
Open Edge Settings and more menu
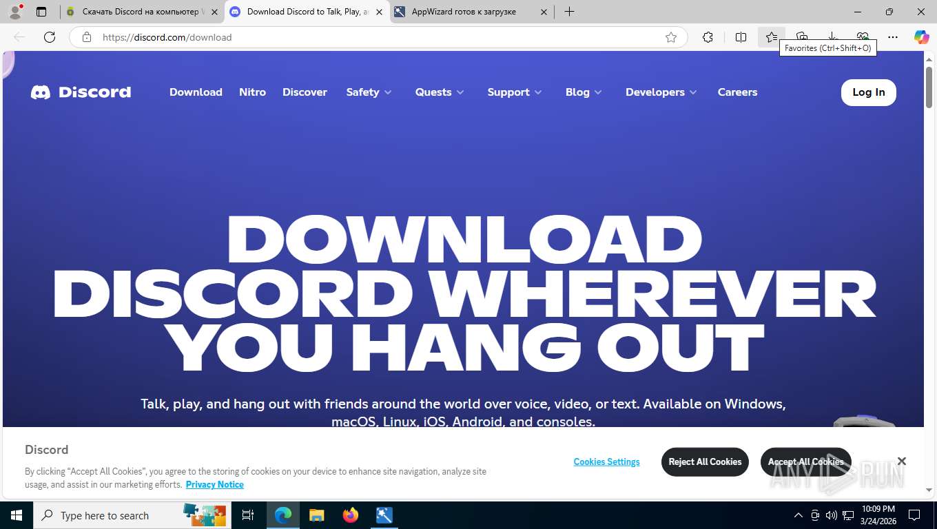tap(893, 37)
